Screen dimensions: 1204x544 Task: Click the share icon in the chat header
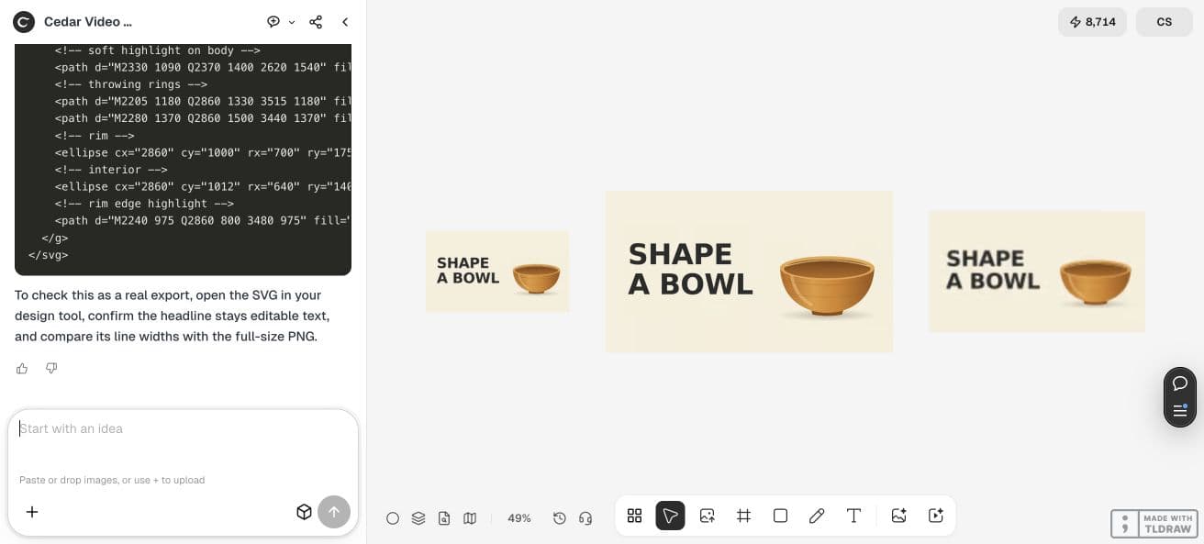(x=316, y=22)
